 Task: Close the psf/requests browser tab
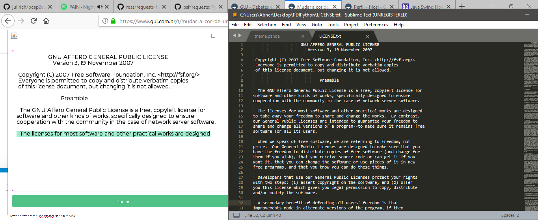pos(220,7)
